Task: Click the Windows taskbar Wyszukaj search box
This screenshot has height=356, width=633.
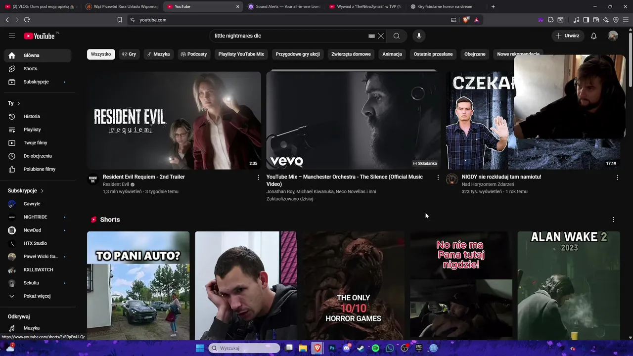Action: 244,348
